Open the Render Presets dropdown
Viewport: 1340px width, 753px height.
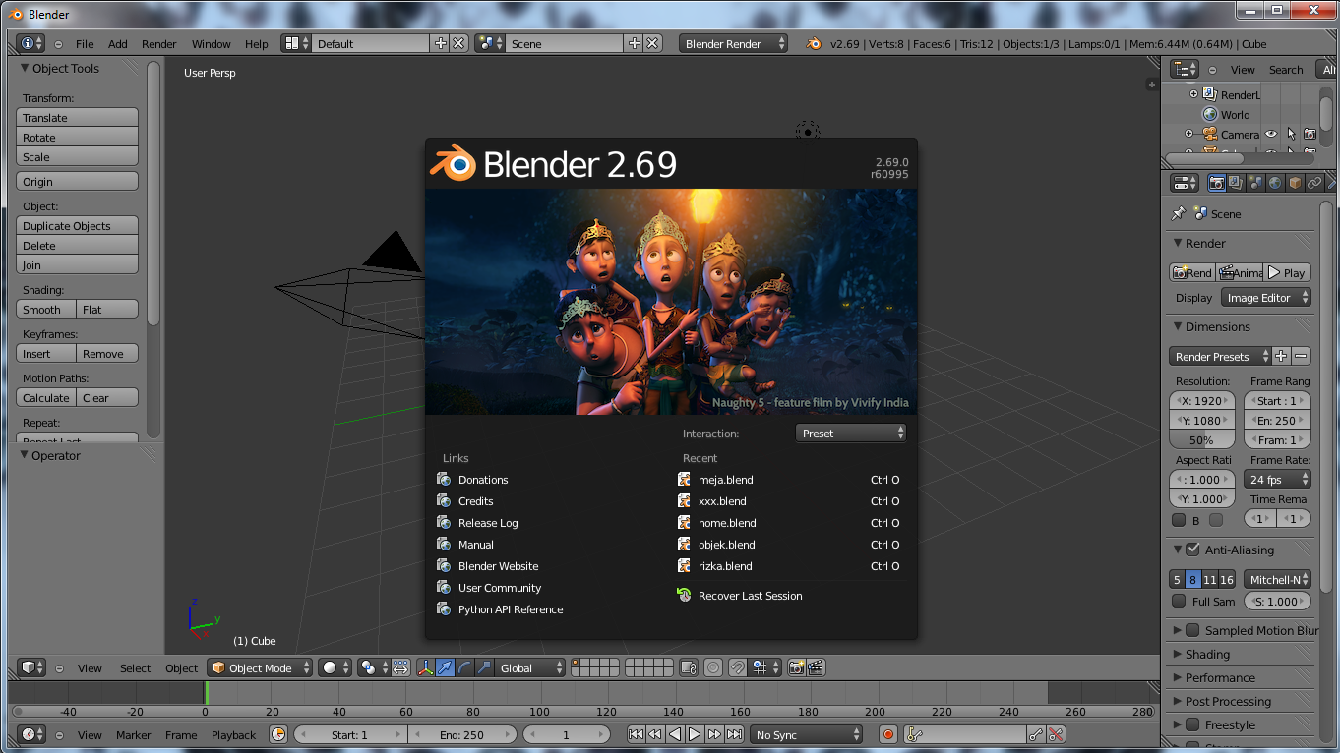point(1220,356)
